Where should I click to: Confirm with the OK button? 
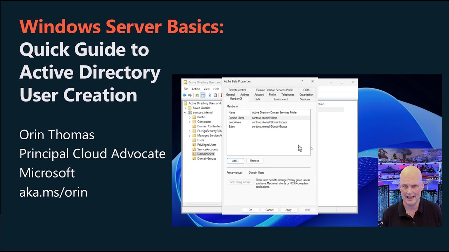(x=250, y=210)
